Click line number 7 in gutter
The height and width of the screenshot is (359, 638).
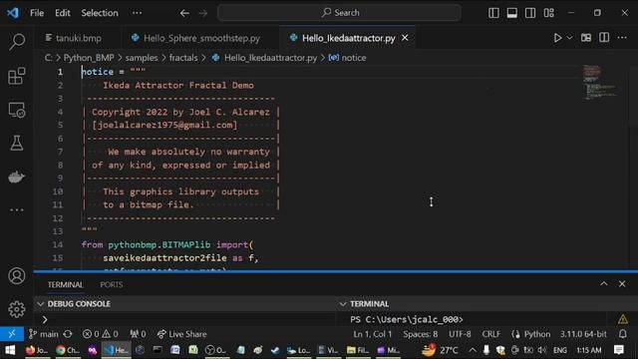[x=60, y=152]
